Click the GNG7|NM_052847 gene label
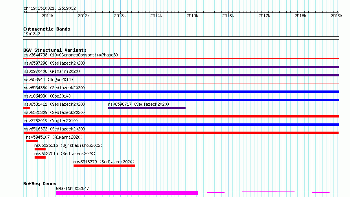This screenshot has width=350, height=197. 72,188
